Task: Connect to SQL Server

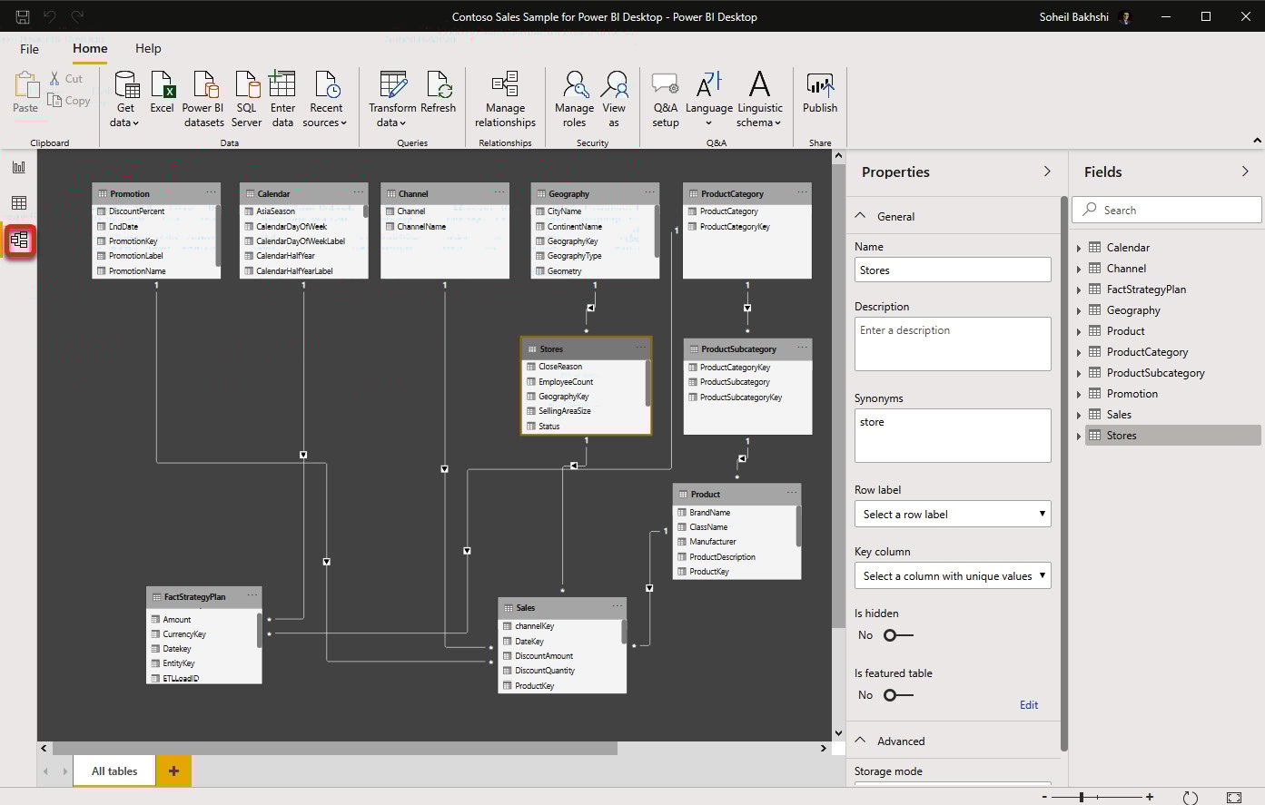Action: pos(246,99)
